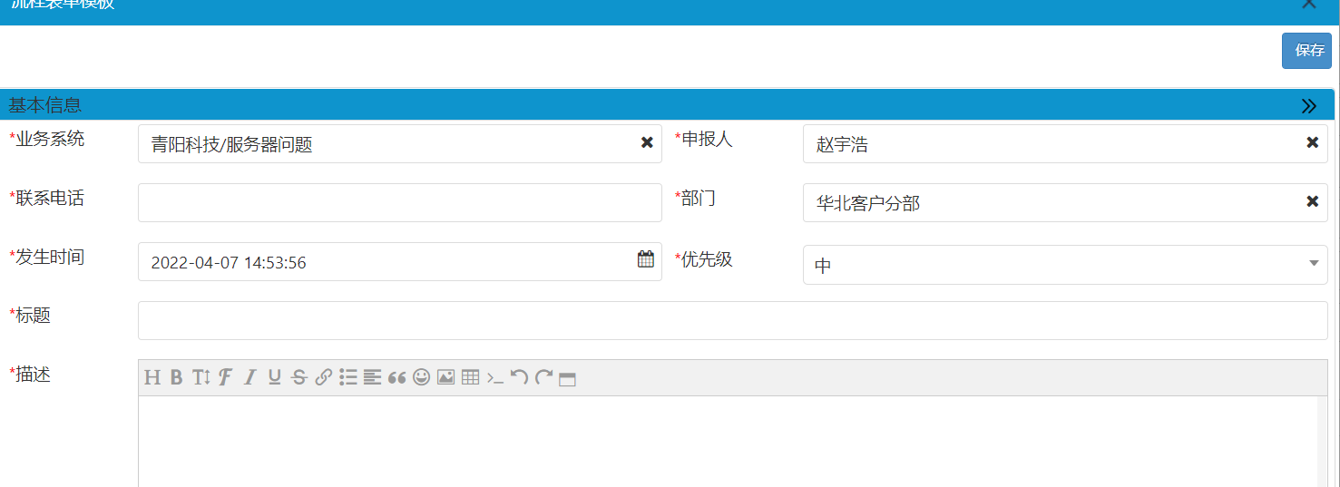Insert an emoji via smiley icon
Viewport: 1340px width, 487px height.
421,377
